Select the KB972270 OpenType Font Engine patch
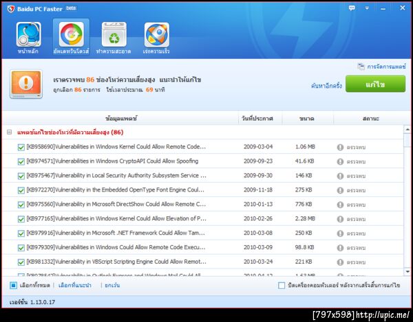 coord(116,189)
